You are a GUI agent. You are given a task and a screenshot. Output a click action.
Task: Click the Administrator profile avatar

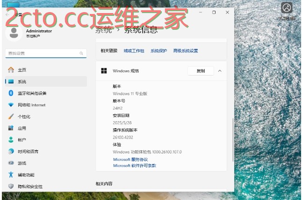point(14,33)
